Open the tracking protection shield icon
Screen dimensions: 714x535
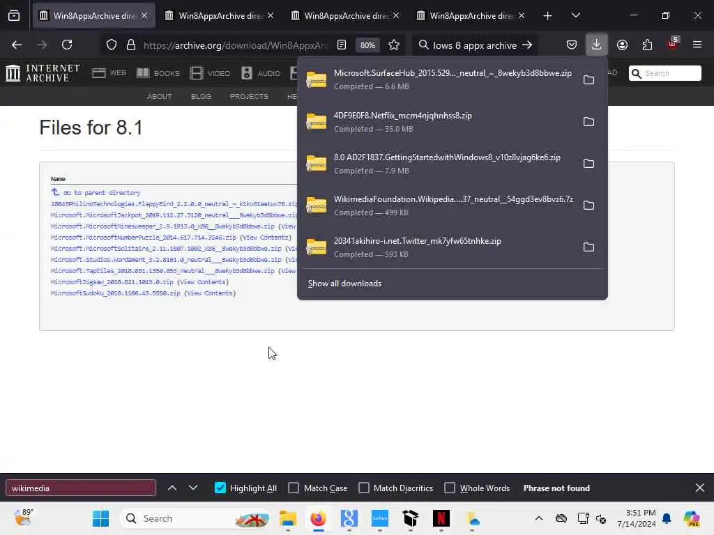112,45
